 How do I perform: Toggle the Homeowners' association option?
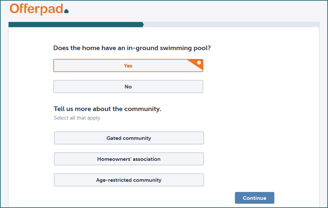[129, 159]
